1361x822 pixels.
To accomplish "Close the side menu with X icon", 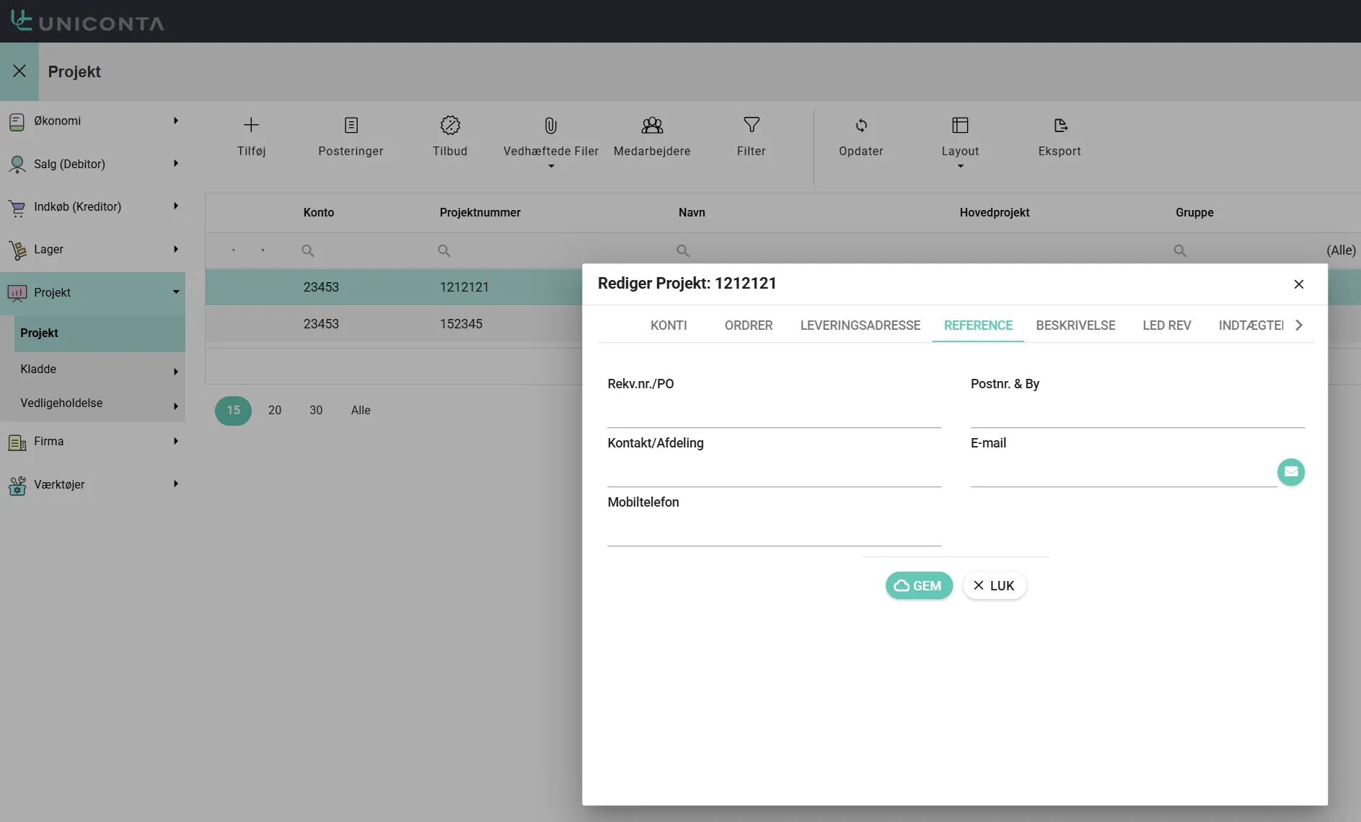I will (x=19, y=71).
